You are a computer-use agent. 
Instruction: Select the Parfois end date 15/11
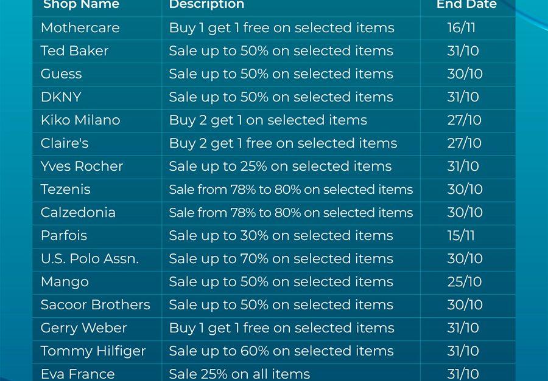[461, 236]
